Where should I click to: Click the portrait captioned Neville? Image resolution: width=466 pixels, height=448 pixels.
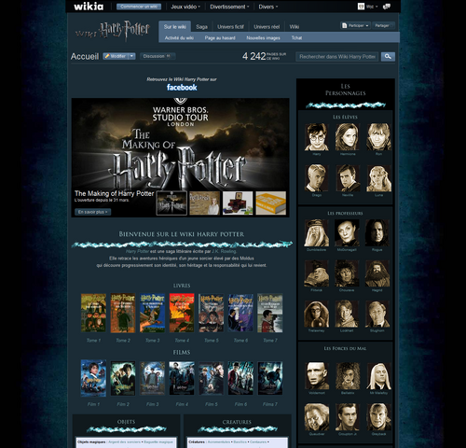point(347,178)
